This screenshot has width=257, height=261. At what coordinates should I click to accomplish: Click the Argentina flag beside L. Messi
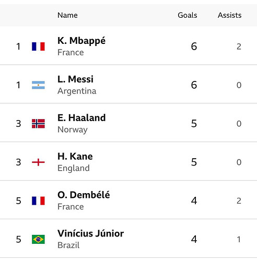click(x=38, y=85)
